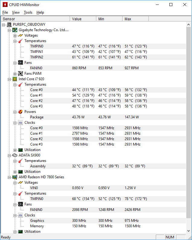Click the 78 °C (172 °F) max value

coord(136,199)
